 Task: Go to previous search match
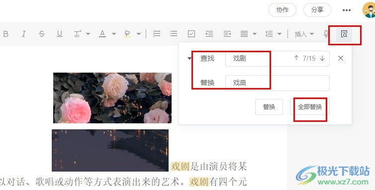pos(296,58)
